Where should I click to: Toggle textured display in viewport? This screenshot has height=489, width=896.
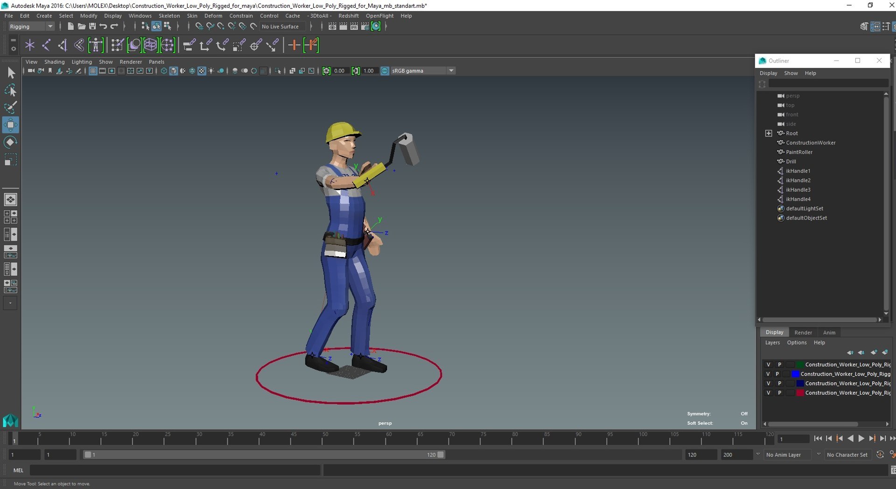coord(202,71)
